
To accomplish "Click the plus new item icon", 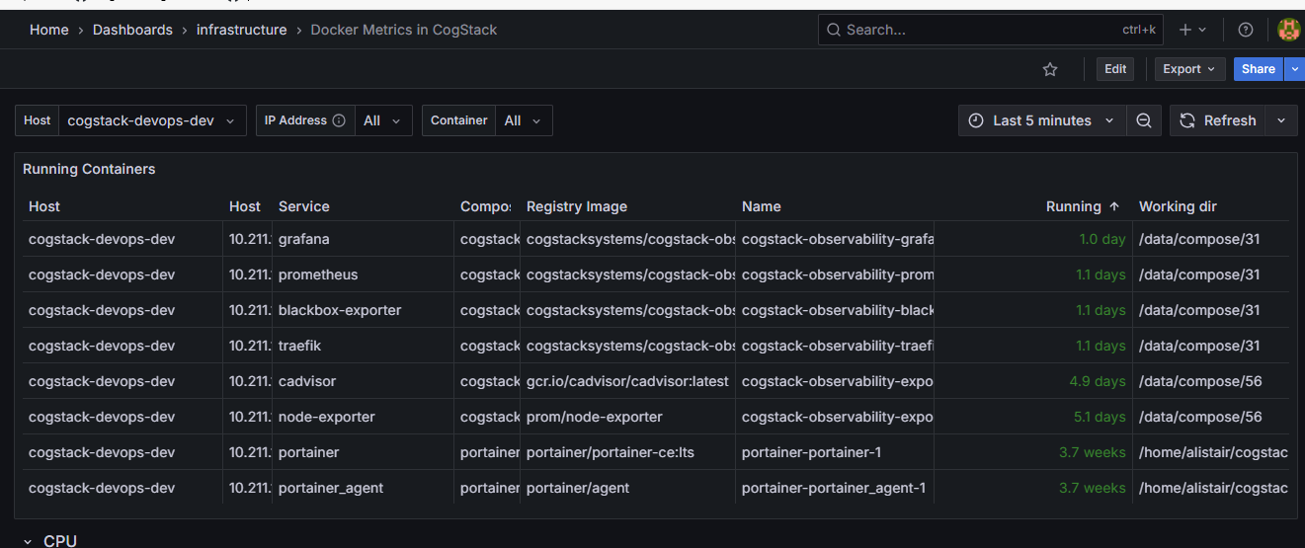I will click(x=1192, y=30).
